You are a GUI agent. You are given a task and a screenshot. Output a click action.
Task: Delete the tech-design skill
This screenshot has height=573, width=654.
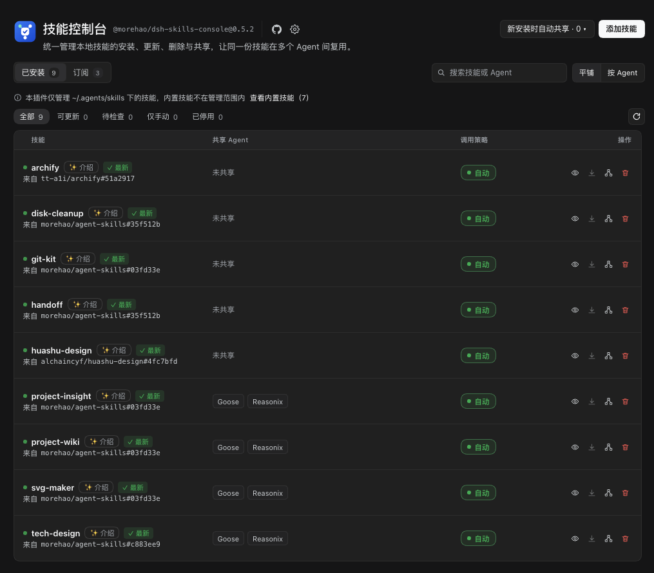625,539
